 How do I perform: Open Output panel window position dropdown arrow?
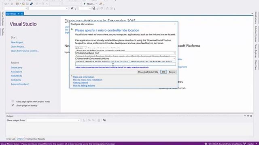point(245,116)
